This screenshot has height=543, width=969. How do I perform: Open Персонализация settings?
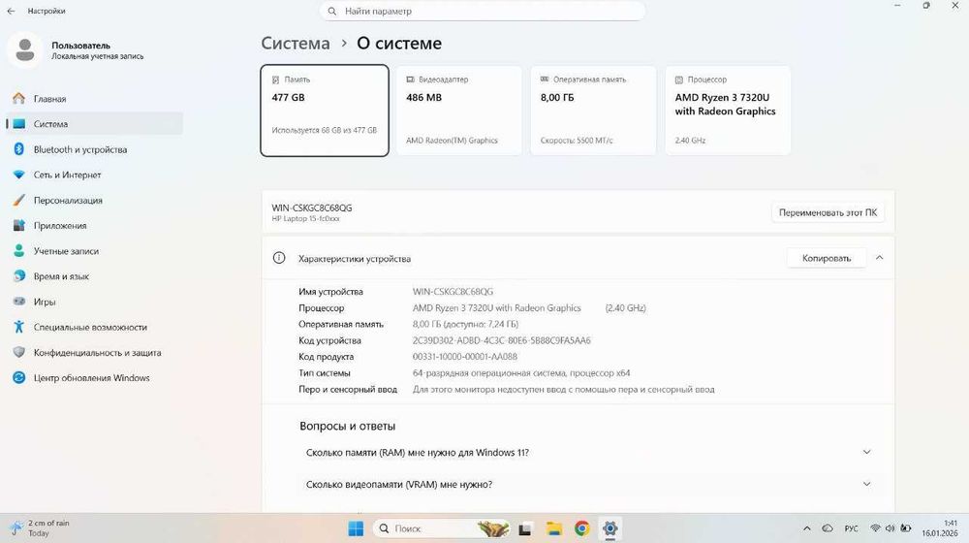coord(95,201)
